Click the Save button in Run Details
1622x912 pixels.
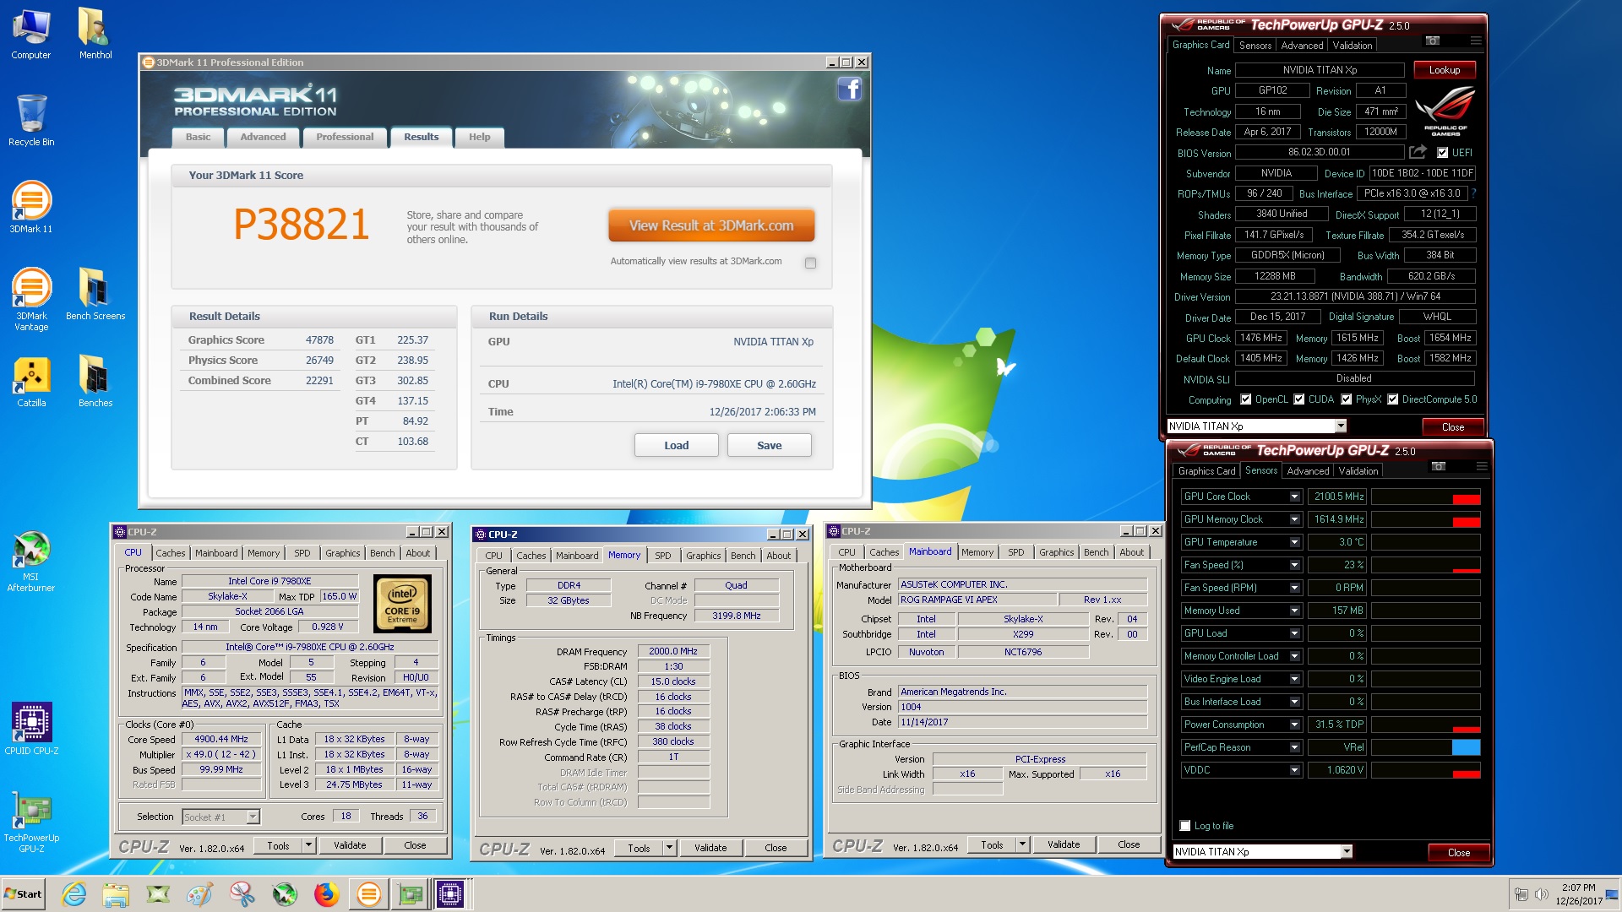pyautogui.click(x=769, y=445)
